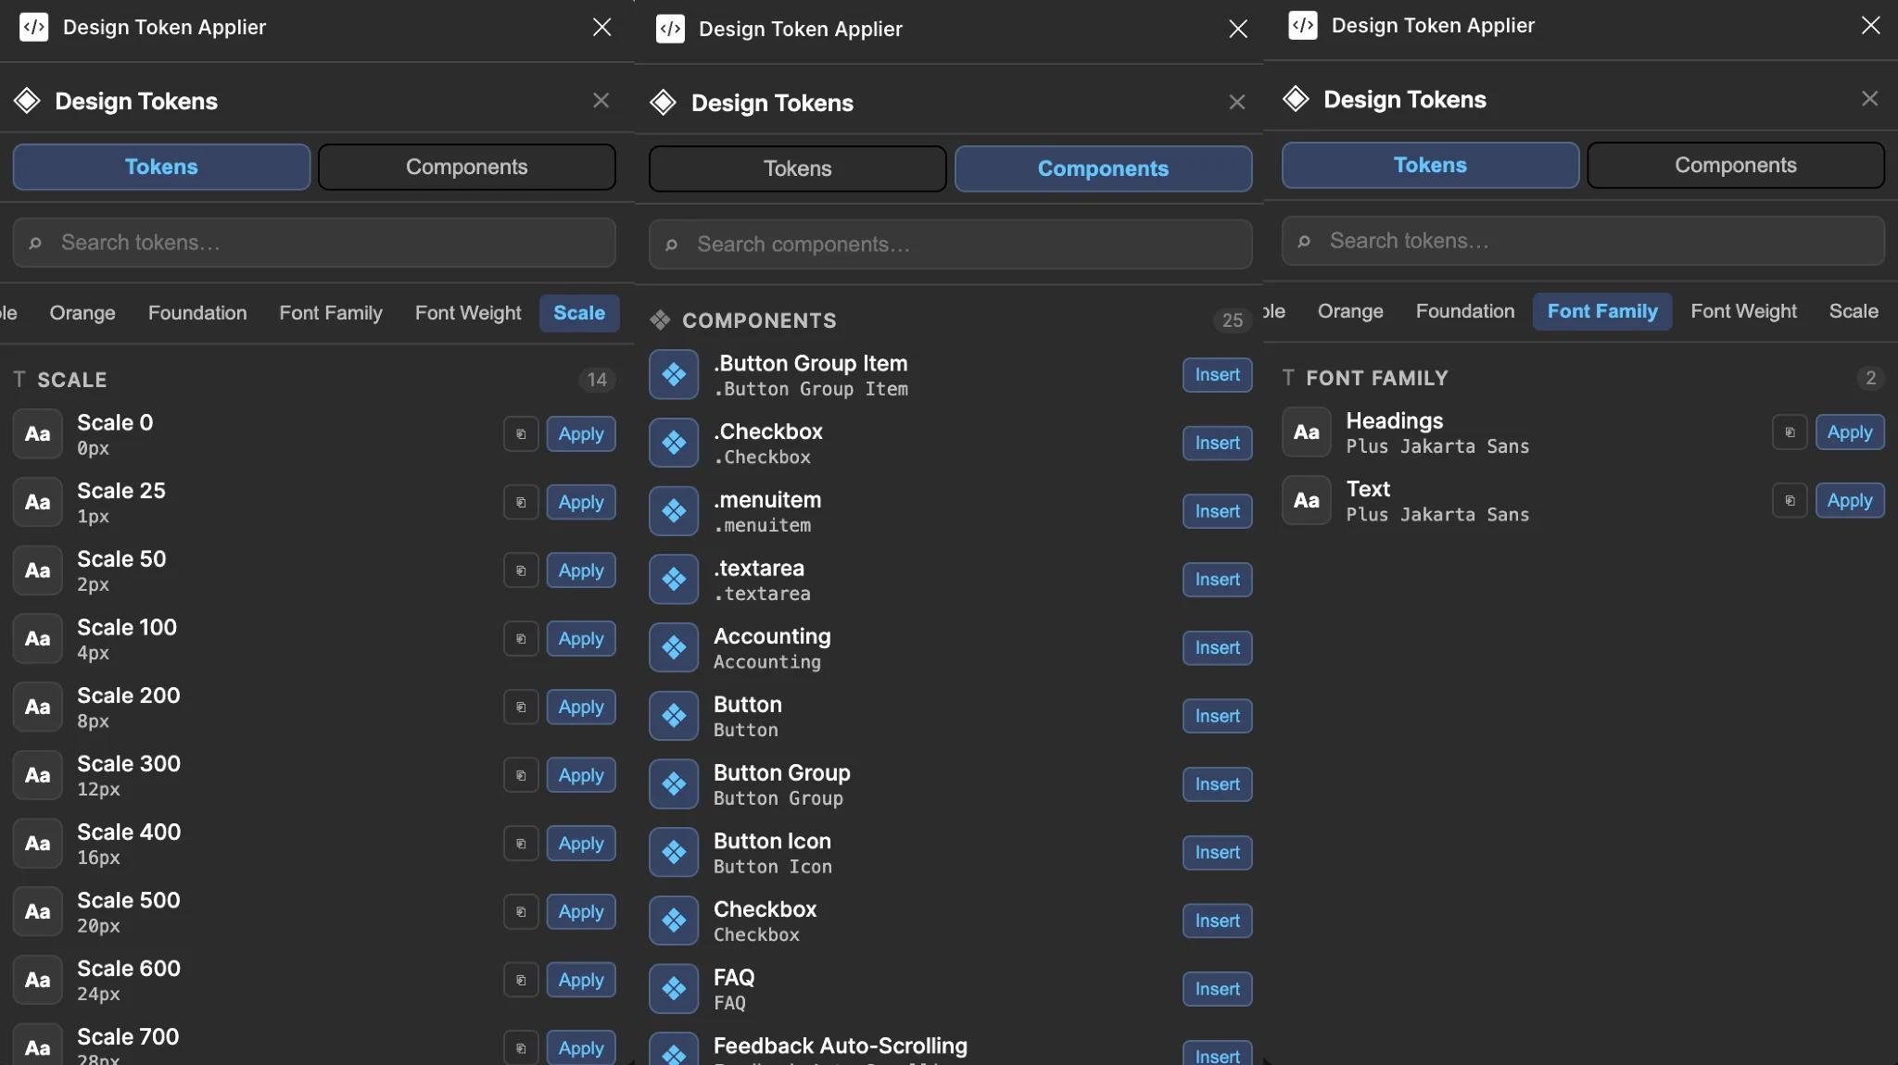Screen dimensions: 1898x1065
Task: Apply the Scale 25 token
Action: pyautogui.click(x=581, y=503)
